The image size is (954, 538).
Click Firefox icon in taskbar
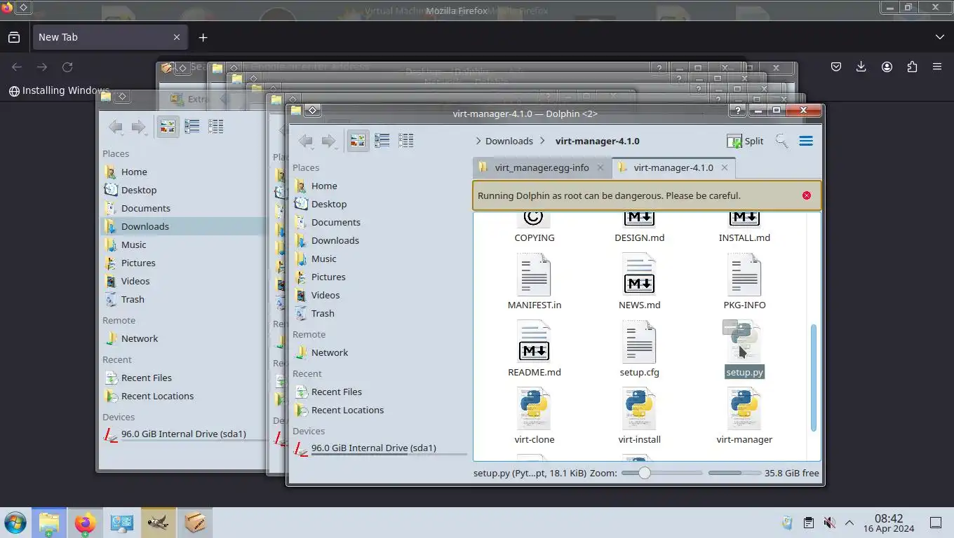[85, 523]
